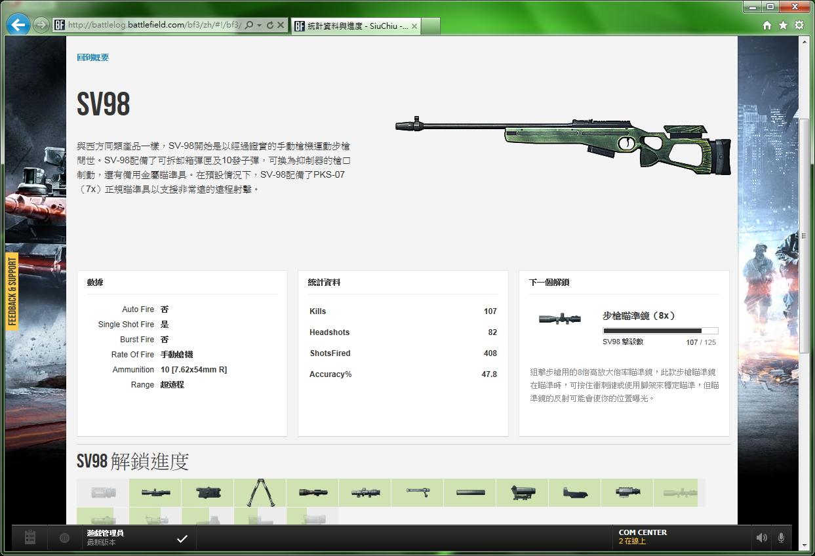
Task: Select the ACOG-style scope unlock
Action: 365,492
